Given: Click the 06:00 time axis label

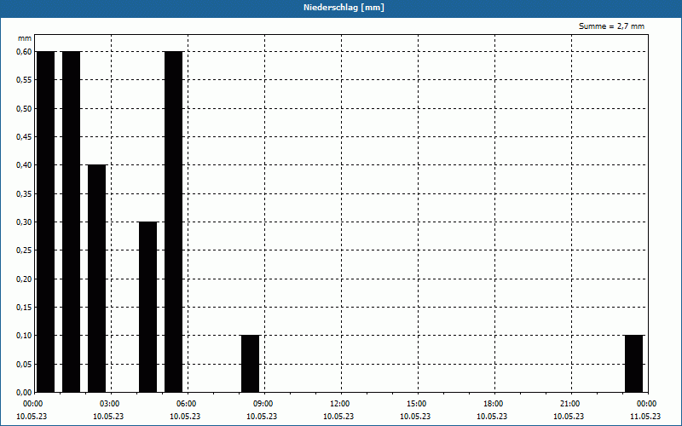Looking at the screenshot, I should (188, 404).
